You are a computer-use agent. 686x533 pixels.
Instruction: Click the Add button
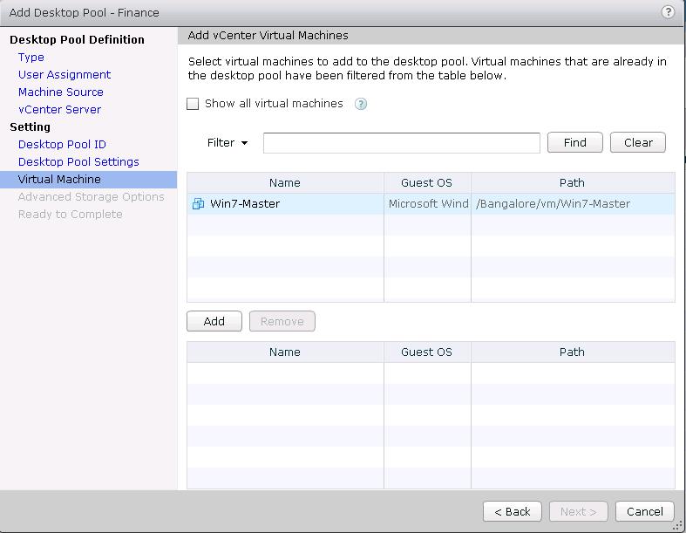coord(214,321)
